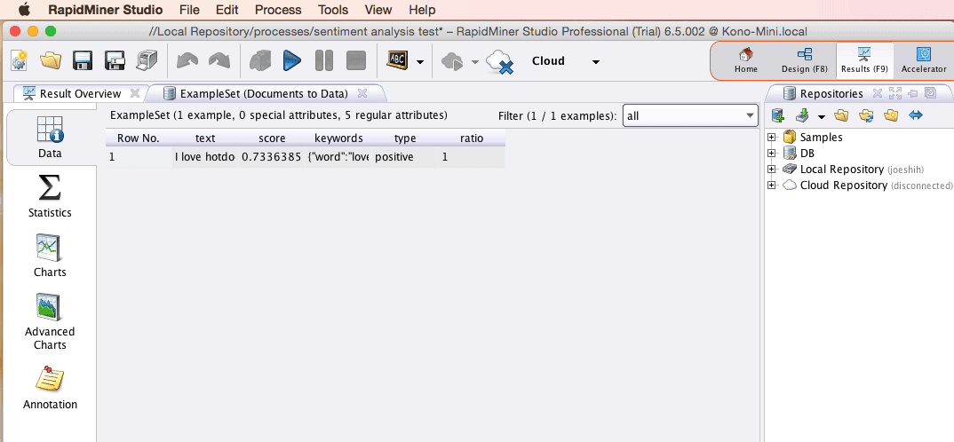This screenshot has height=442, width=954.
Task: Click the run-on-cloud icon
Action: point(452,61)
